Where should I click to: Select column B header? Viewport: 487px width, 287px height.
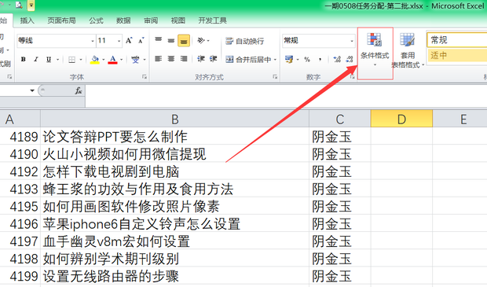coord(175,119)
